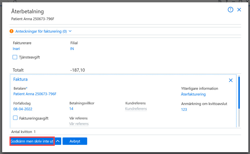The image size is (250, 154).
Task: Open the help question mark icon
Action: click(230, 10)
